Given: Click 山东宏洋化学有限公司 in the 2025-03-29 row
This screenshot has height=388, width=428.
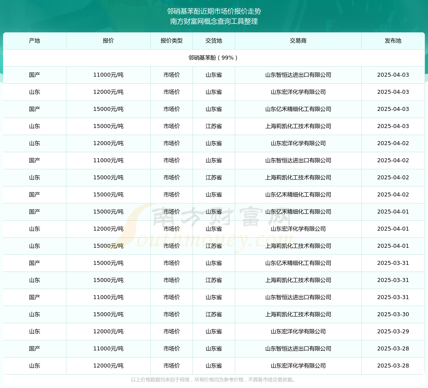Looking at the screenshot, I should (x=298, y=331).
